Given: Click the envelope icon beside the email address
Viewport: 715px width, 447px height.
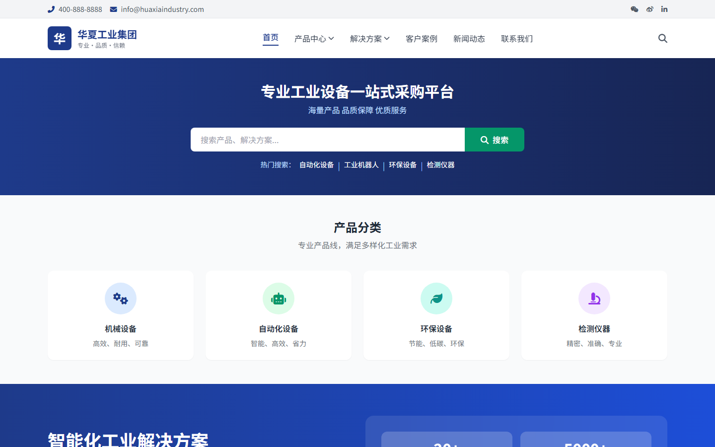Looking at the screenshot, I should point(114,9).
